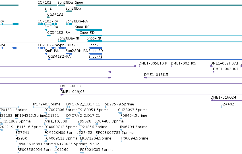Select the Snoo-RB transcript label
Screen dimensions: 242x154
click(x=94, y=38)
